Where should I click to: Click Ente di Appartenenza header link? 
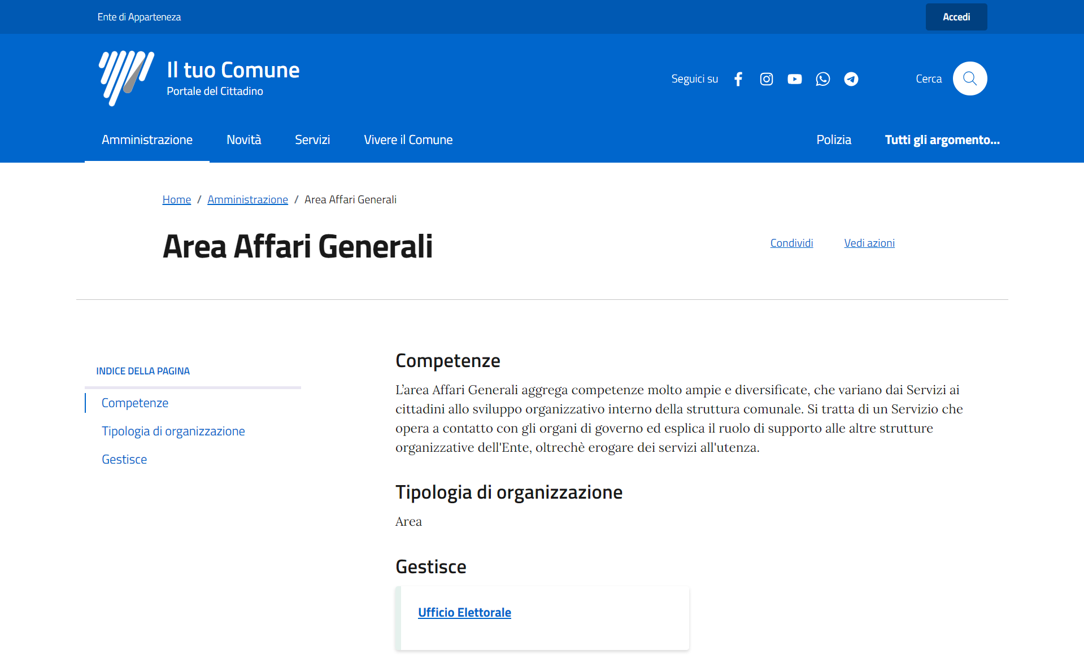pos(139,17)
